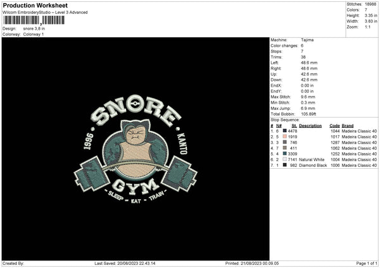
Task: Click stitch count '4478' in stop sequence
Action: 293,131
